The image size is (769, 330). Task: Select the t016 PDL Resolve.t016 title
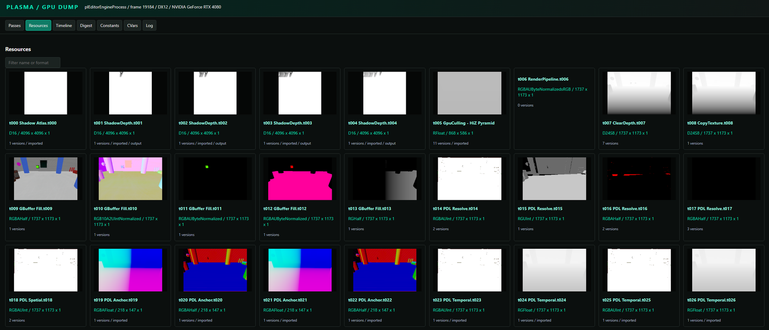point(625,208)
